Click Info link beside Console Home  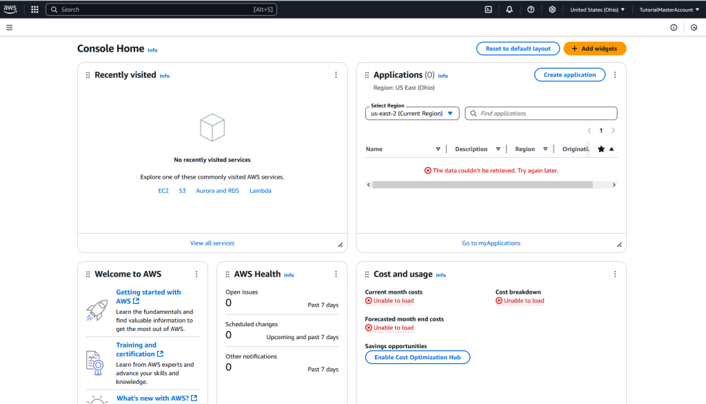152,50
